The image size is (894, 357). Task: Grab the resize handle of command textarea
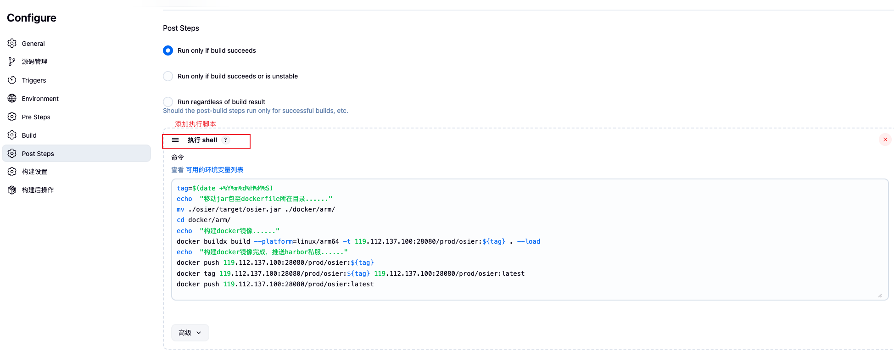(880, 296)
